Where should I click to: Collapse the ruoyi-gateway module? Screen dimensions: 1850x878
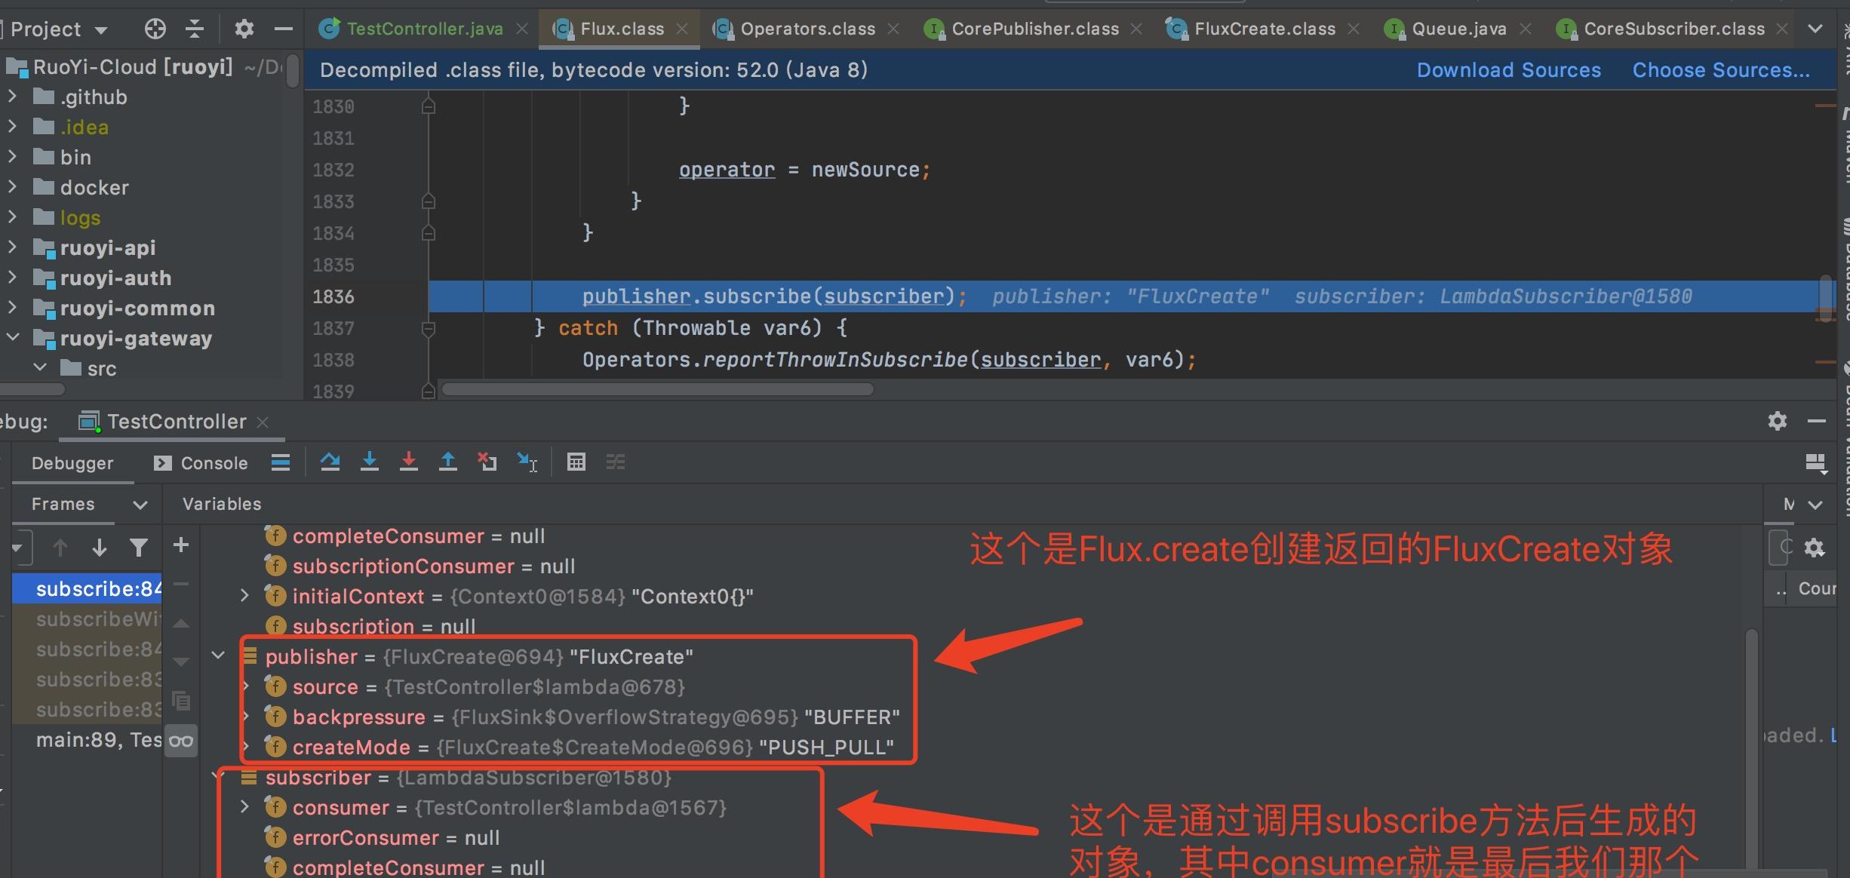coord(12,338)
